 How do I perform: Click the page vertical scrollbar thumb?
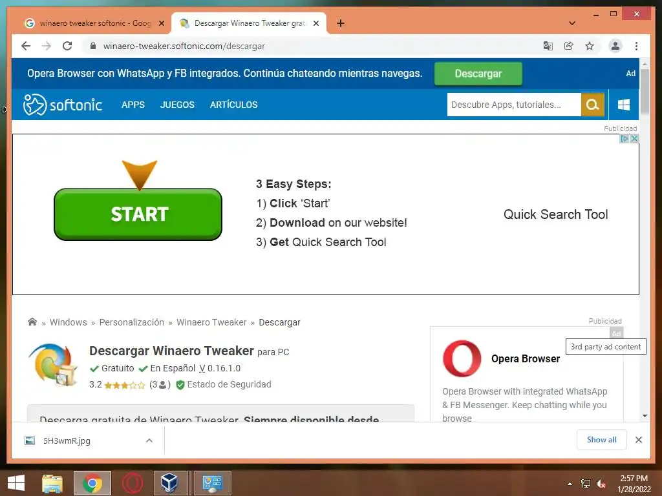coord(645,92)
